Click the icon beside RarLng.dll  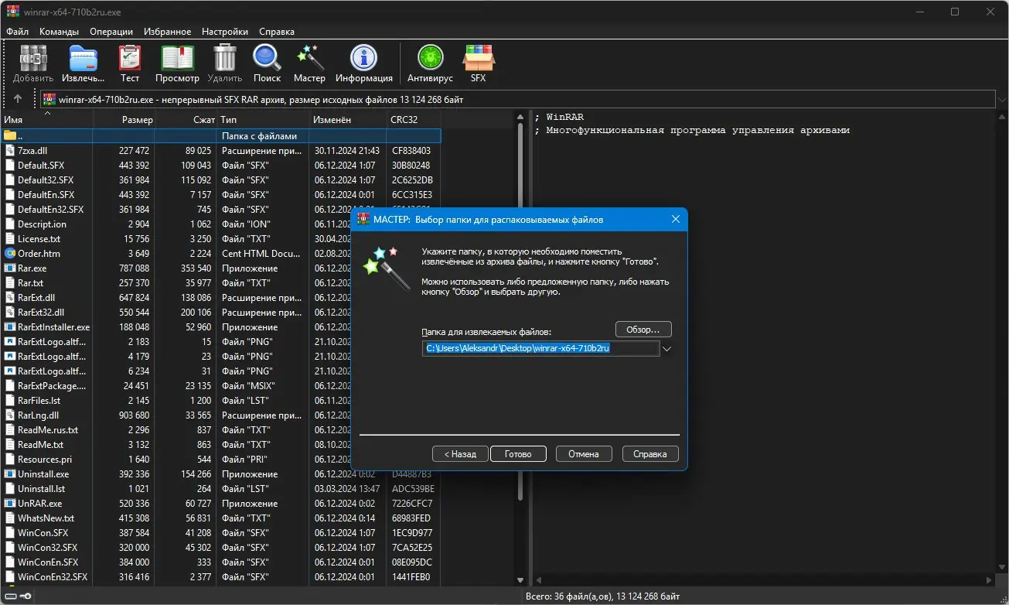10,415
